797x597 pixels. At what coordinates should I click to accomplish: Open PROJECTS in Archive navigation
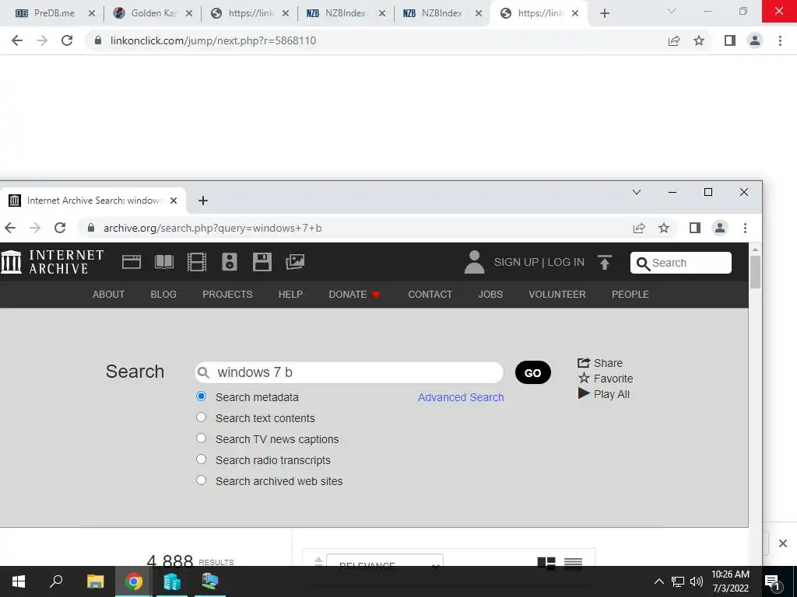click(x=227, y=295)
